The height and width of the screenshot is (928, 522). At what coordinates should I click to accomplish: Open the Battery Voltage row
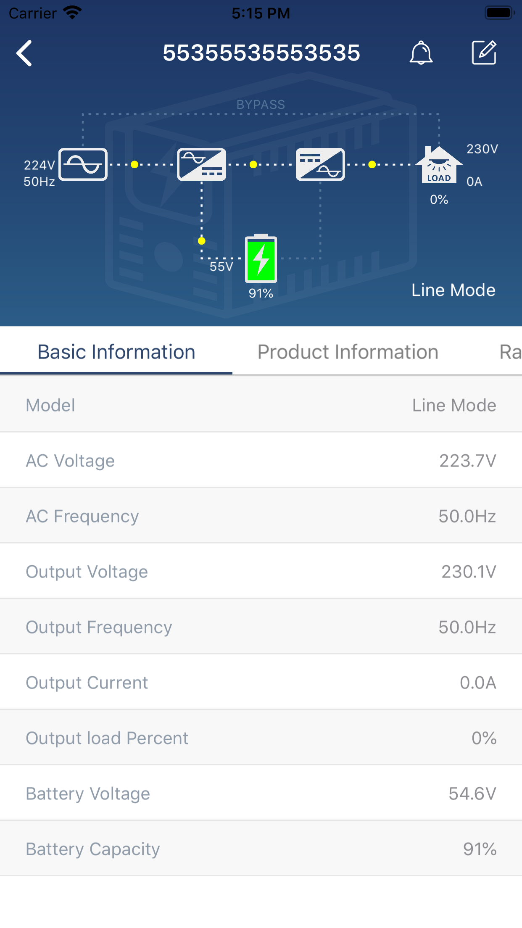point(261,793)
